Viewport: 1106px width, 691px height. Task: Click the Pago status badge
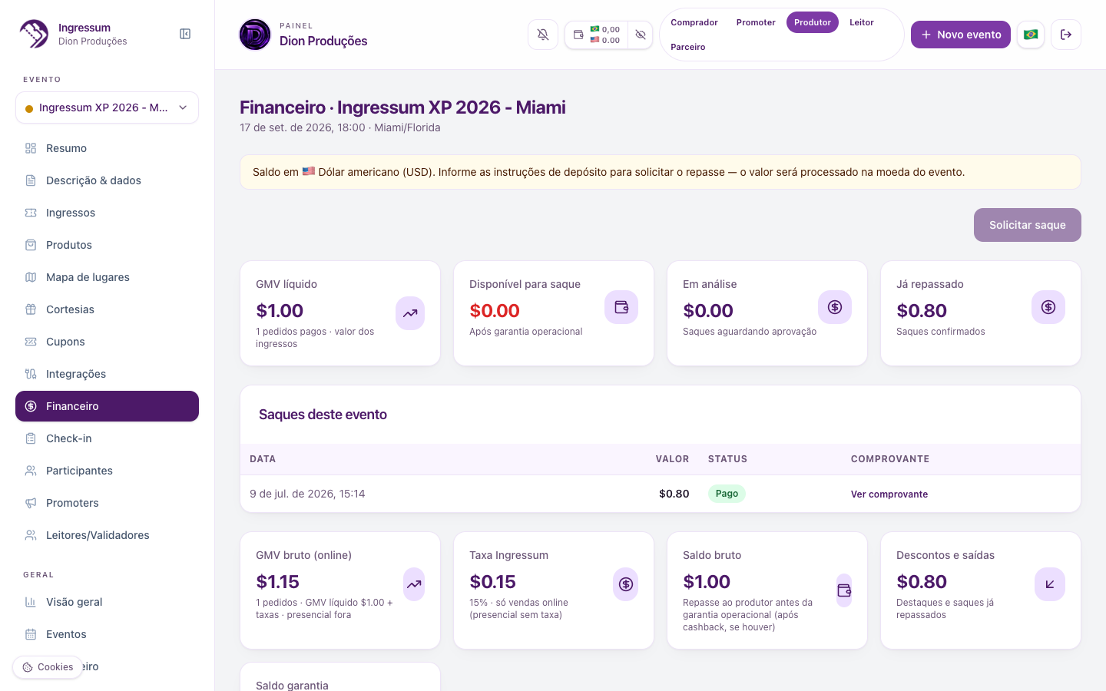click(x=727, y=494)
